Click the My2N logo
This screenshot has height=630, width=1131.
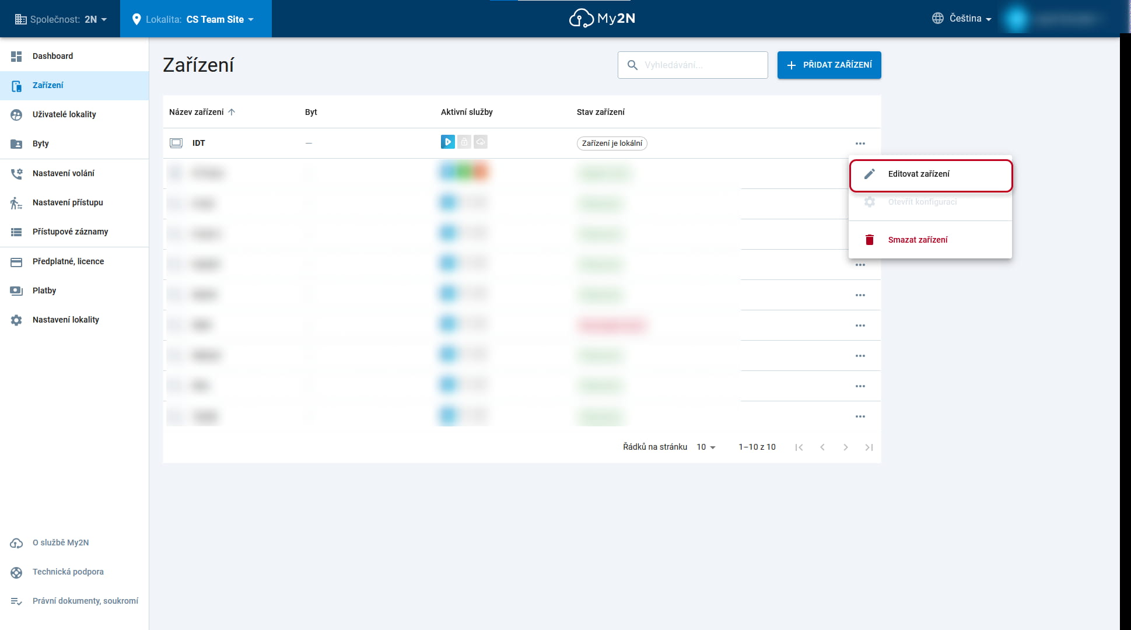point(602,19)
